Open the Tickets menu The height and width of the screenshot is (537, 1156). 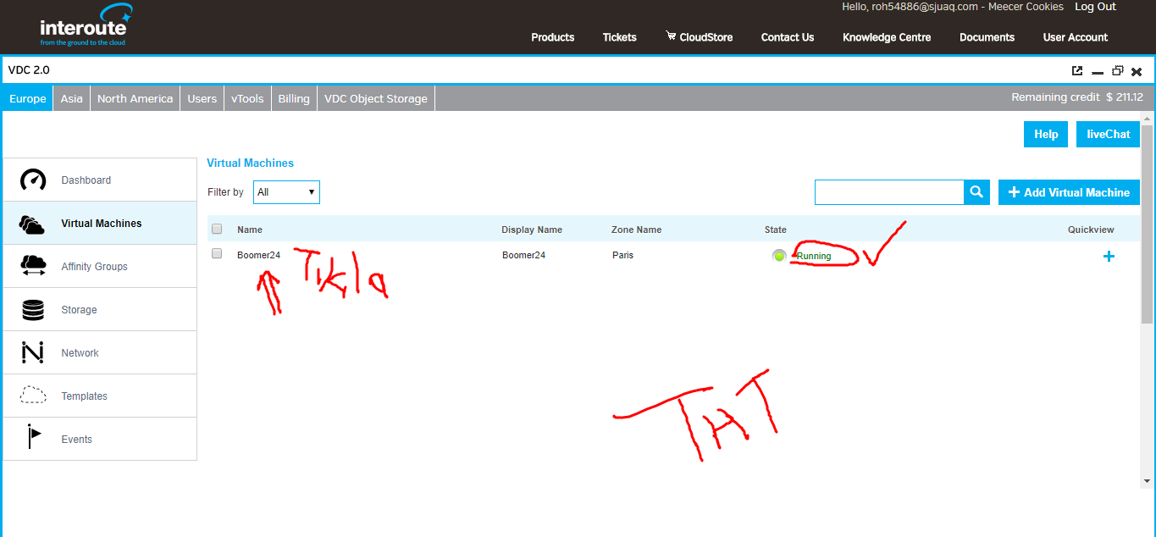(619, 37)
